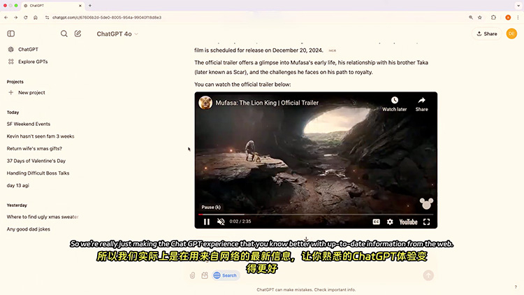The width and height of the screenshot is (524, 295).
Task: Reload the current browser page
Action: point(25,17)
